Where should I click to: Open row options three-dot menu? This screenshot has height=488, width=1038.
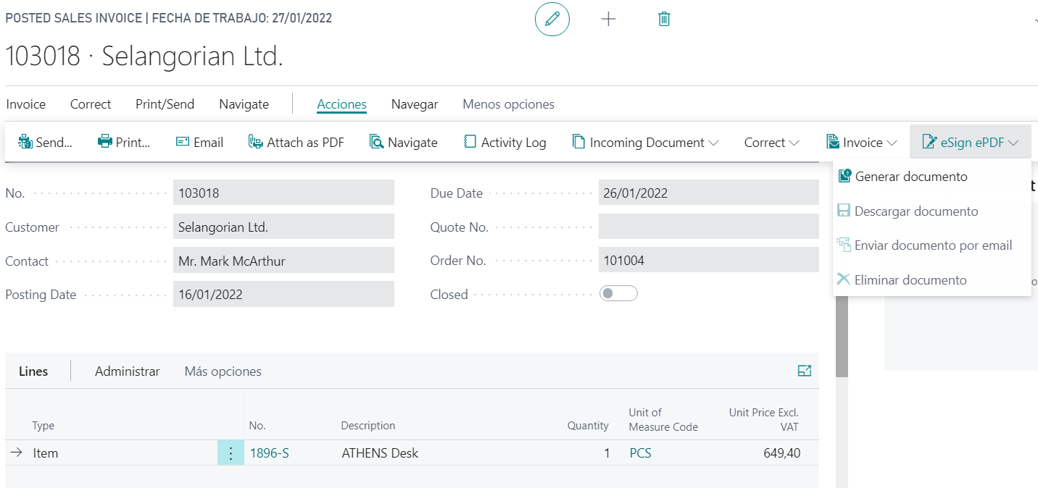pos(231,453)
